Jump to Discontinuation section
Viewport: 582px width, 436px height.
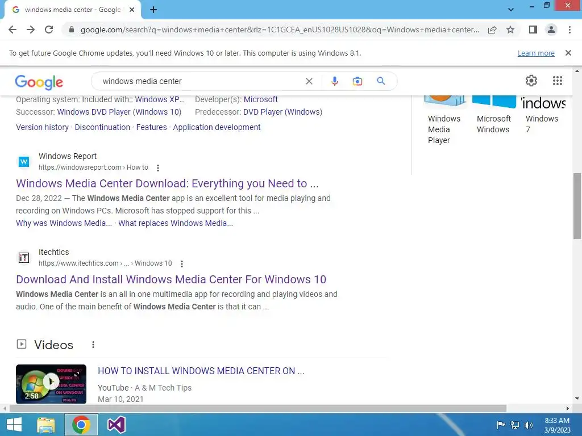[x=102, y=127]
